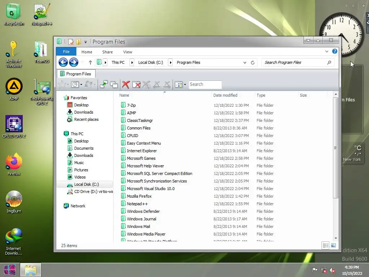Select the Recycle Bin desktop icon
Image resolution: width=369 pixels, height=277 pixels.
tap(14, 14)
